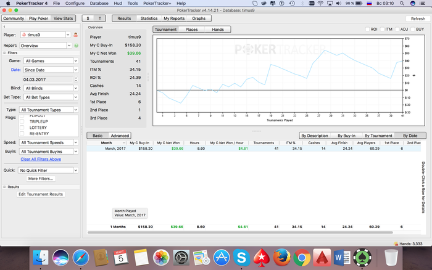Image resolution: width=432 pixels, height=270 pixels.
Task: Switch to By Buy-in grouping tab
Action: tap(346, 136)
